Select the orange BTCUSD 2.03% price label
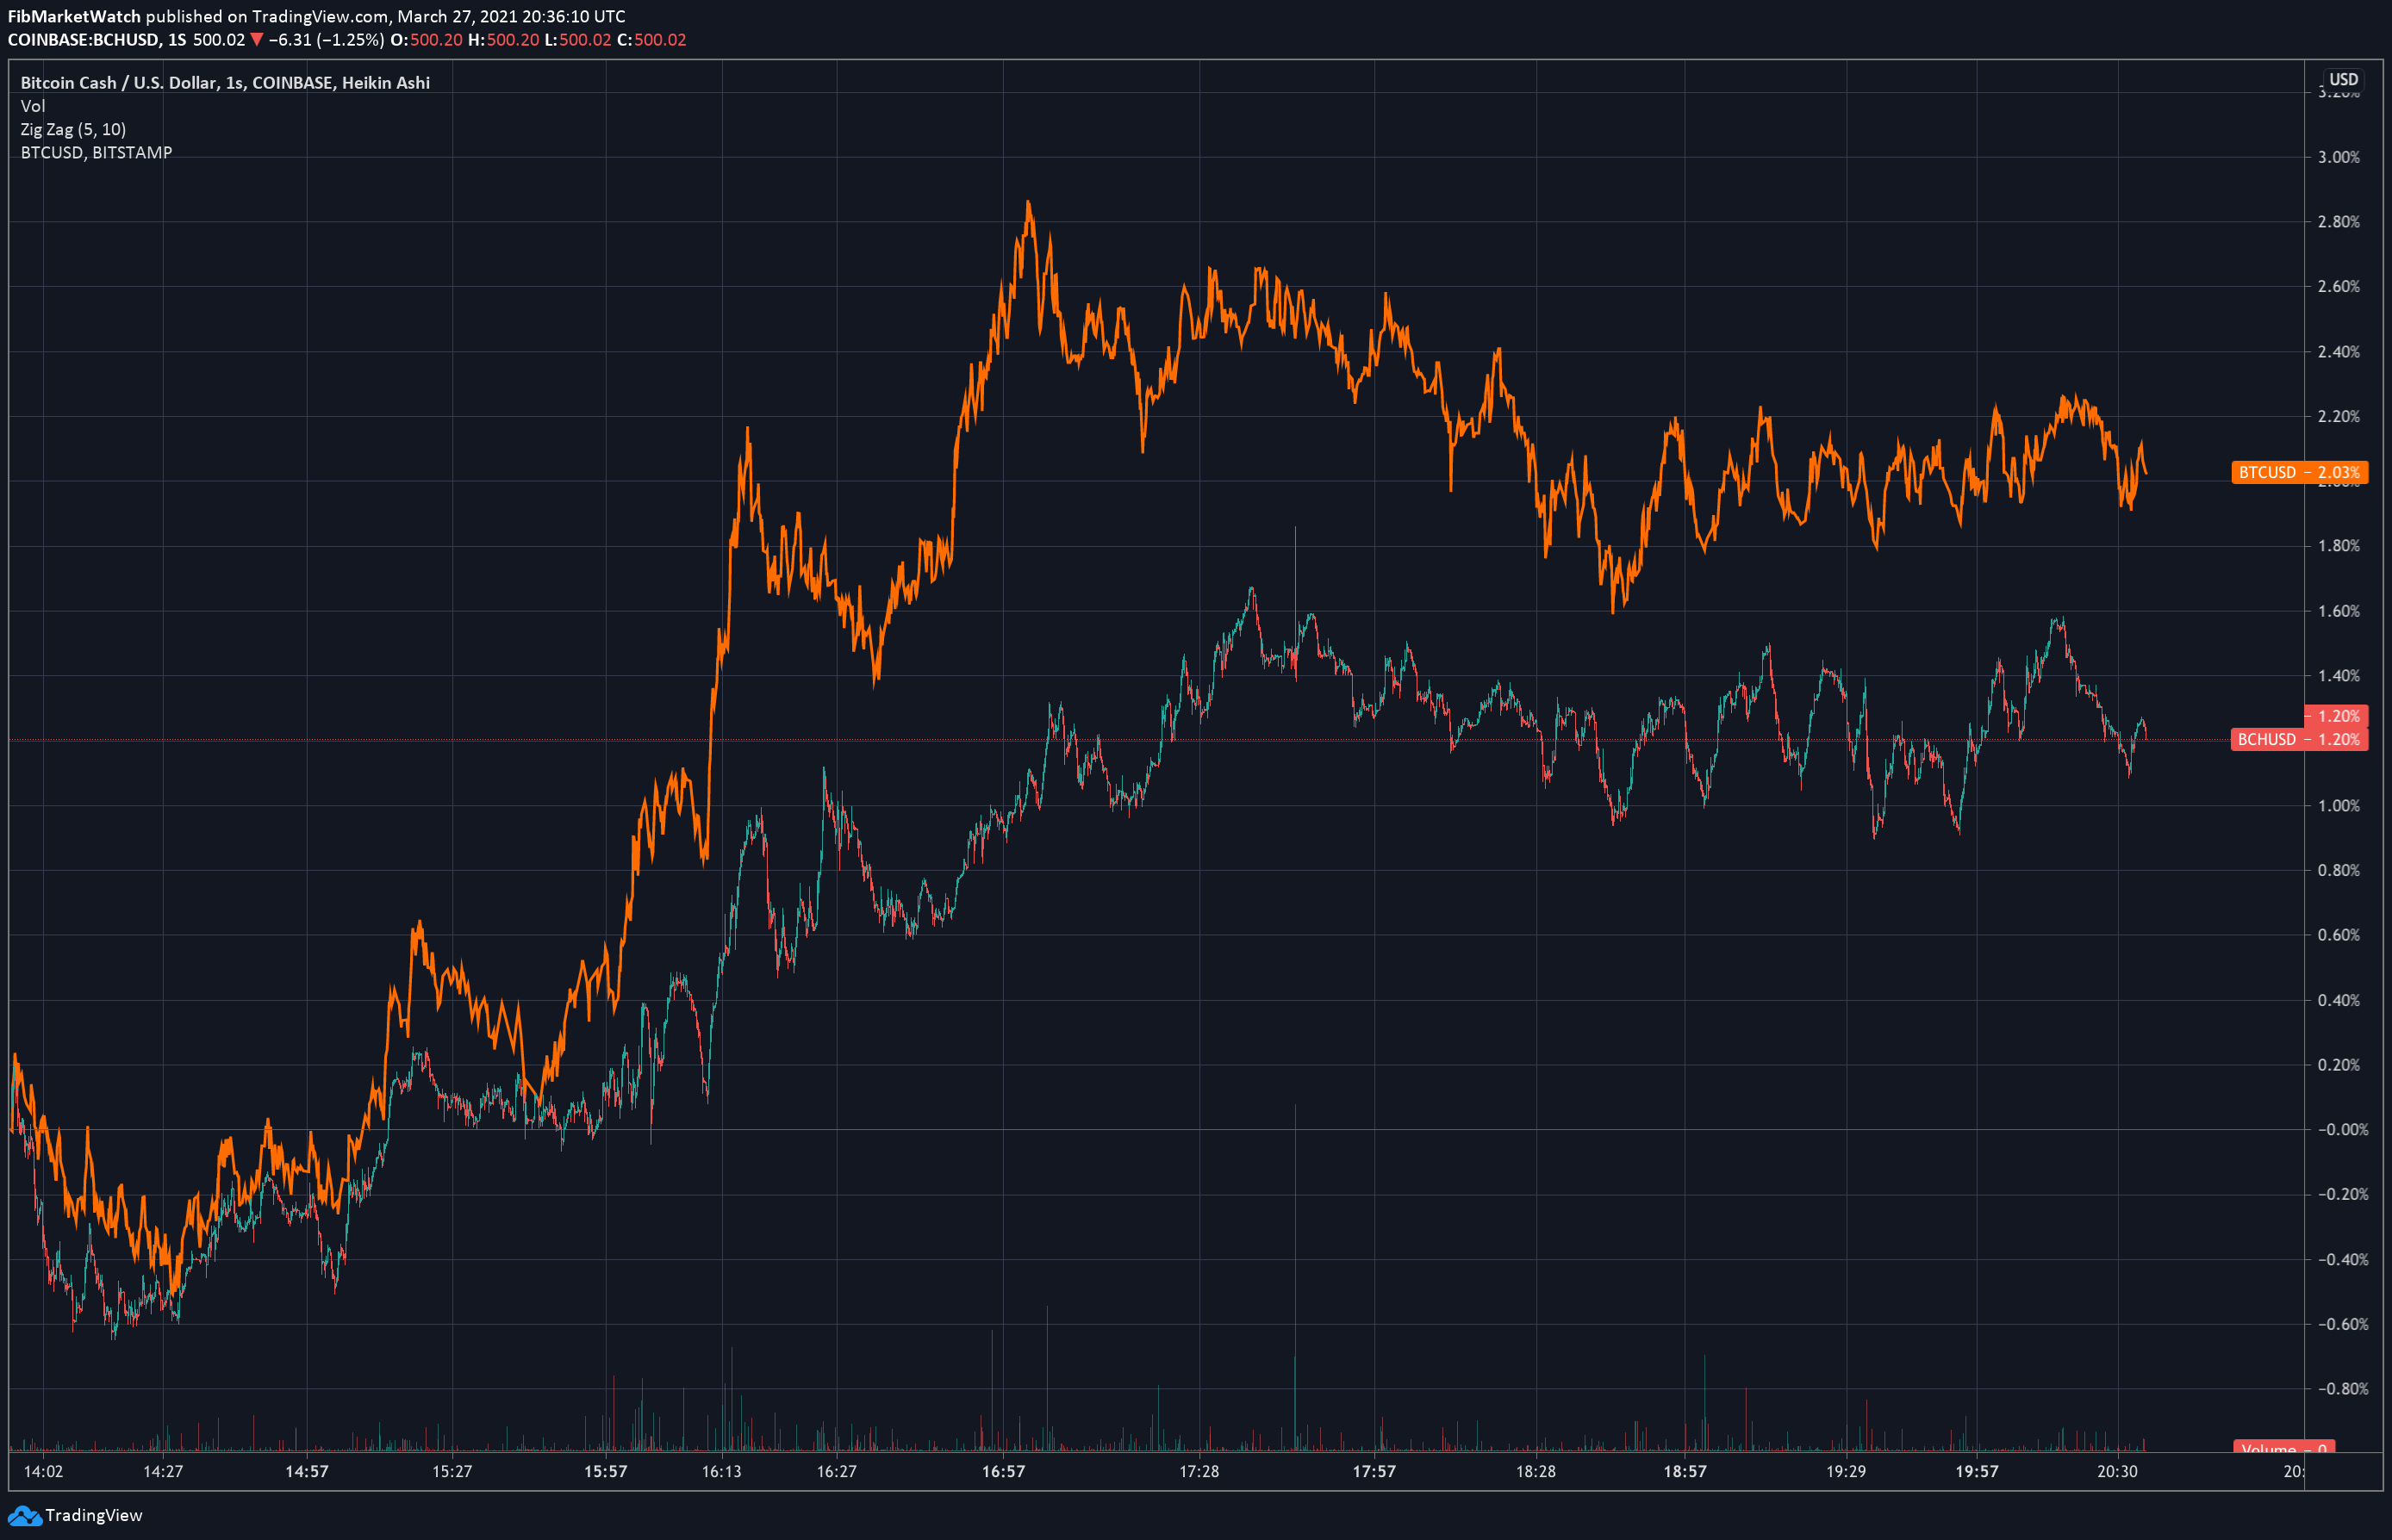The image size is (2392, 1540). (2299, 472)
